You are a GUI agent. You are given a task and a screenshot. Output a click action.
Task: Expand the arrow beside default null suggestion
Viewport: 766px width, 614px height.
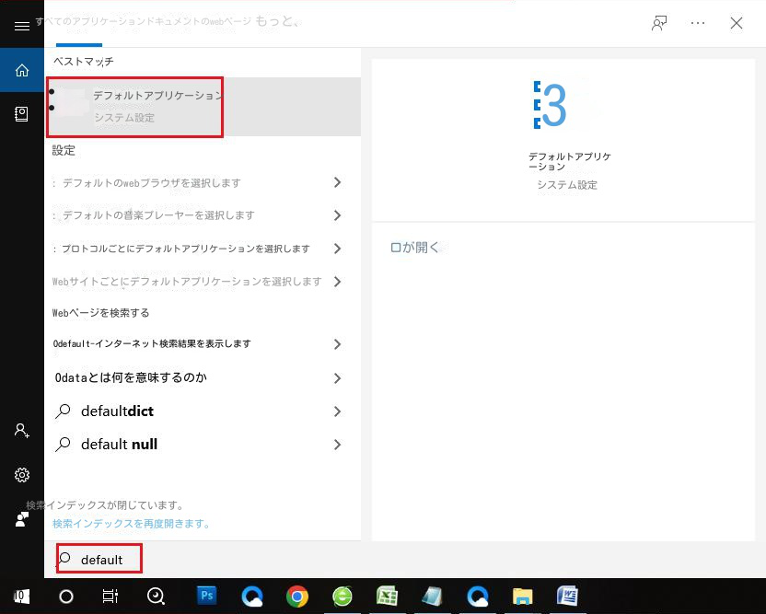(x=337, y=445)
